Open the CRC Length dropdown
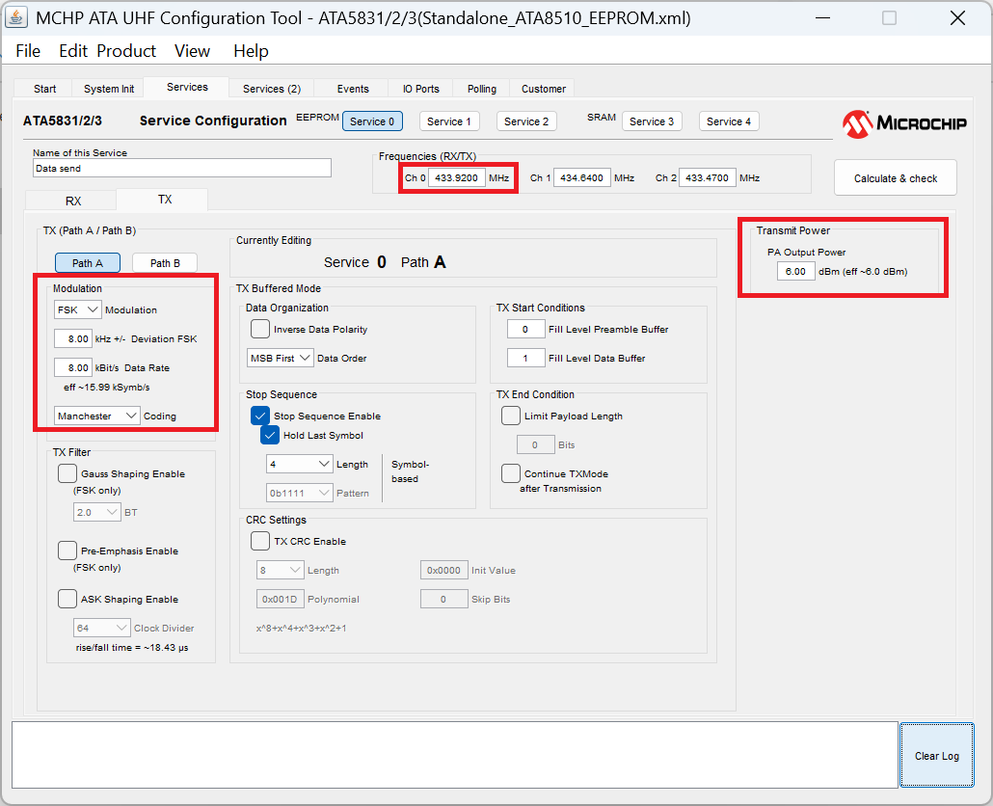Viewport: 993px width, 806px height. 280,570
